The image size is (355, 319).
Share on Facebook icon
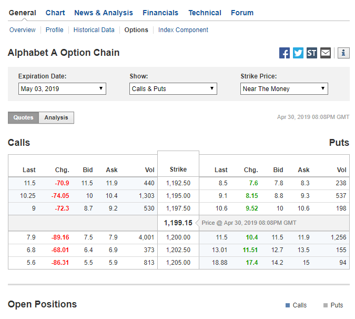pos(285,53)
